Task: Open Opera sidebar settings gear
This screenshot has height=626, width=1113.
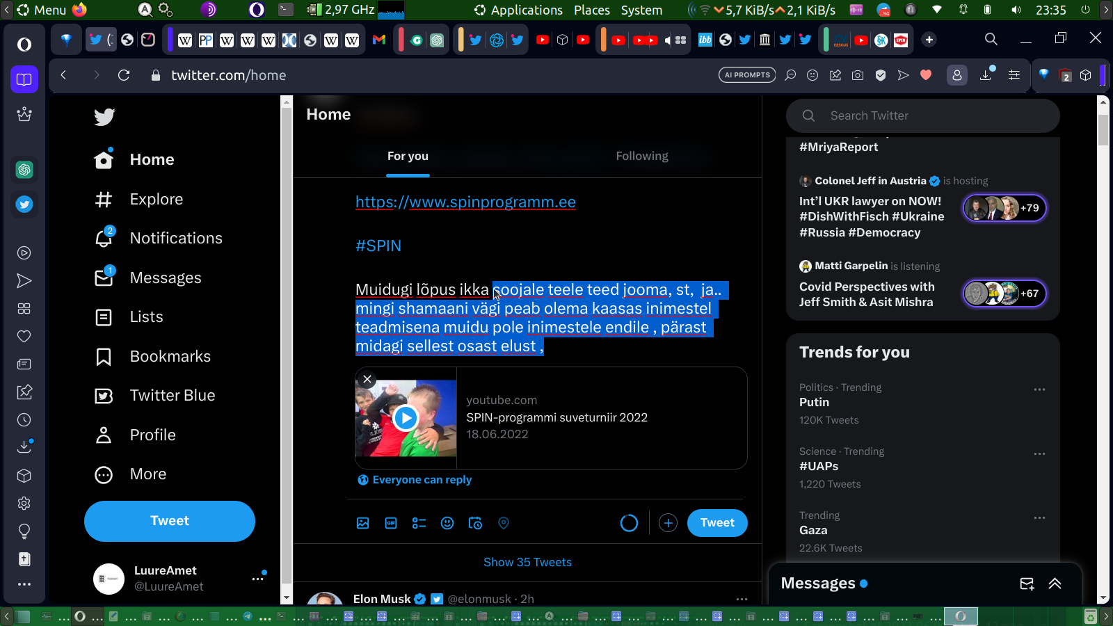Action: pos(24,503)
